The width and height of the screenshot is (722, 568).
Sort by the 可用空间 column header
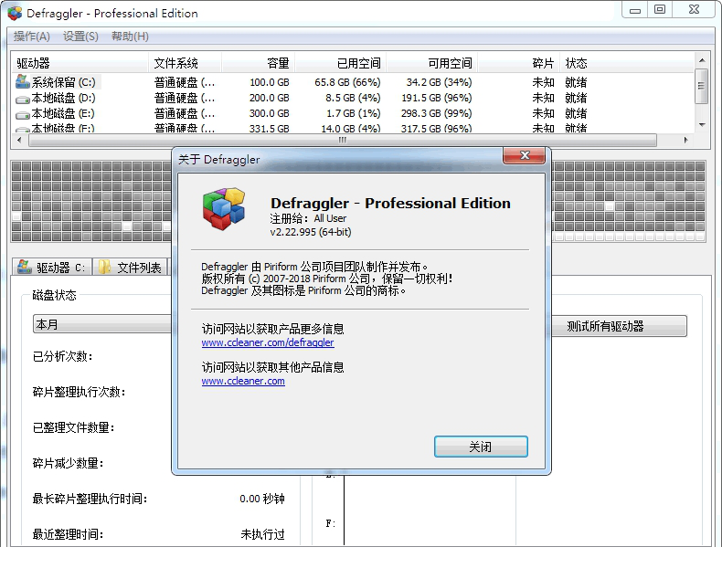432,63
